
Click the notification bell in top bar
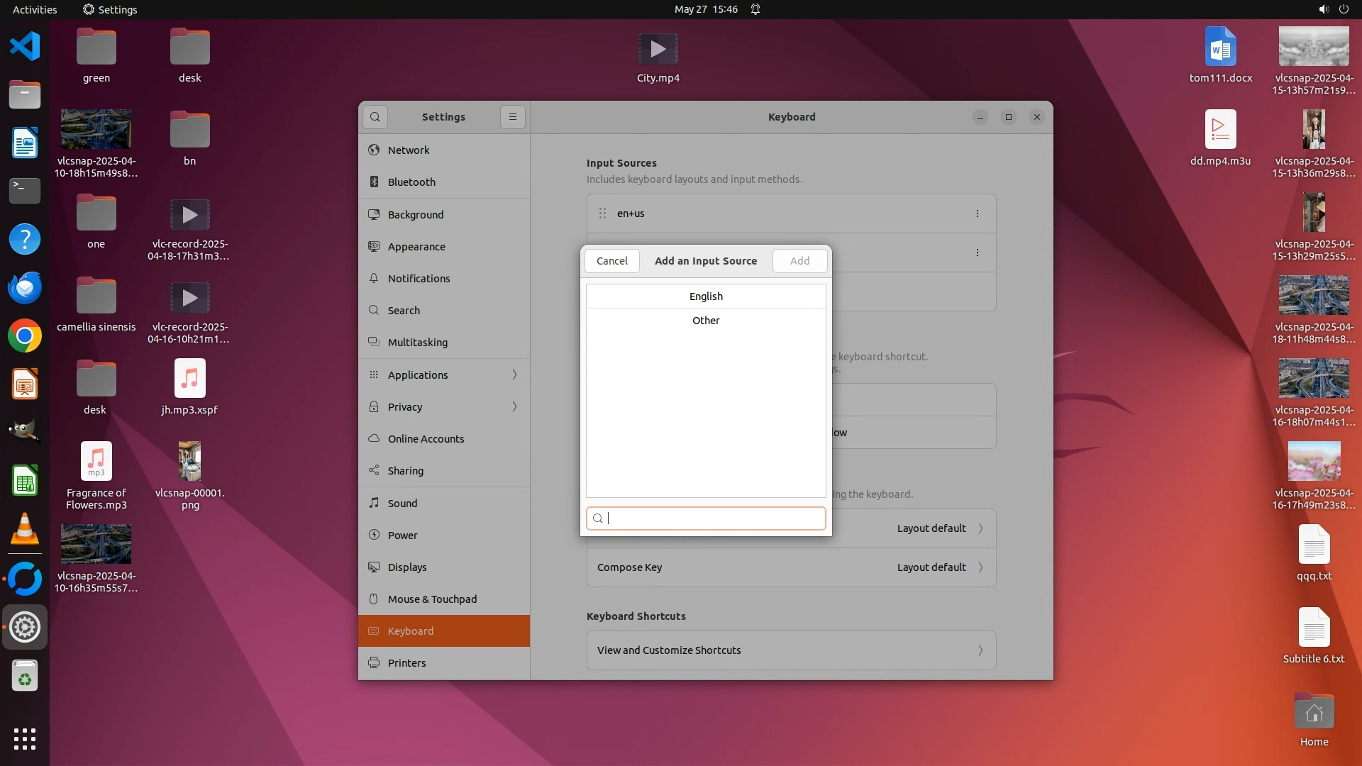[x=755, y=9]
